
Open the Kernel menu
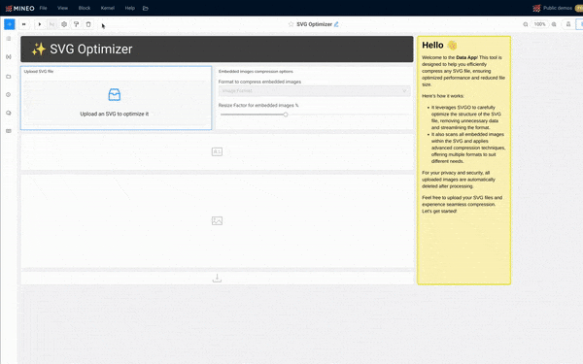click(108, 8)
